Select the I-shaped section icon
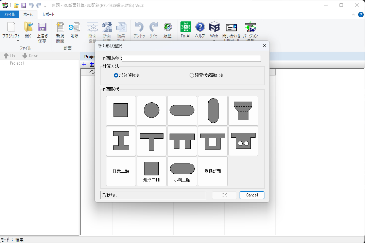The width and height of the screenshot is (365, 243). point(121,141)
